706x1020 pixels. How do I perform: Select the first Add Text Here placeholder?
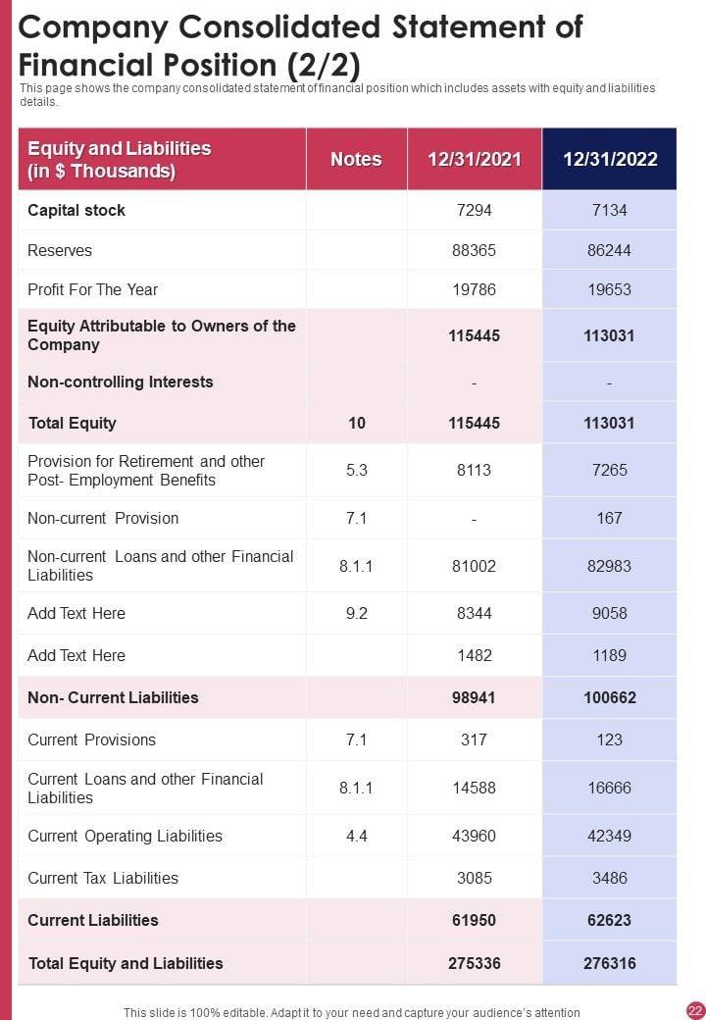[x=76, y=613]
